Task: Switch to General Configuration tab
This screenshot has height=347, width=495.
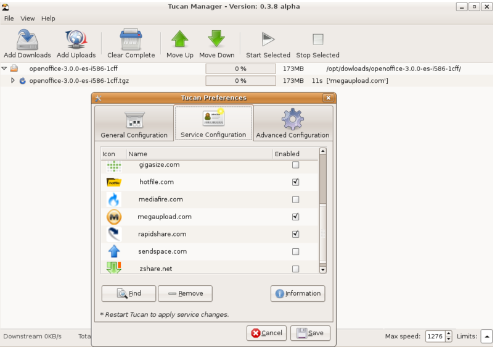Action: [134, 124]
